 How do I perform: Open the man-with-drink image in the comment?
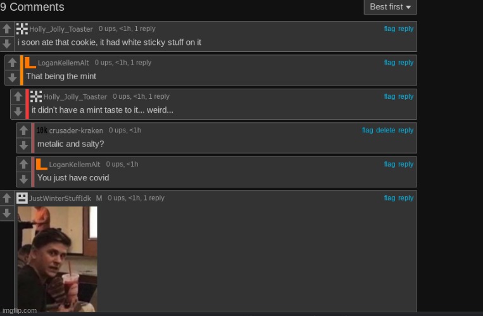point(58,259)
